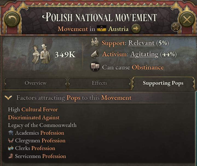The width and height of the screenshot is (197, 166).
Task: Click the Support people icon
Action: pos(95,43)
